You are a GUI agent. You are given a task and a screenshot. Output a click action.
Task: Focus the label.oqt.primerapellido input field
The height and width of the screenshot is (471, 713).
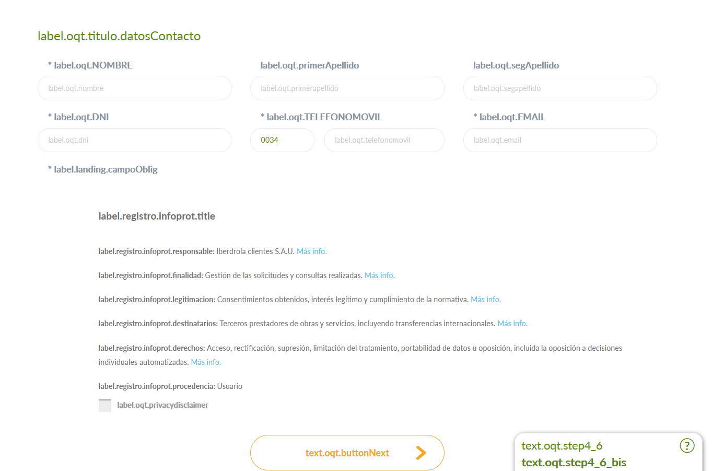347,88
